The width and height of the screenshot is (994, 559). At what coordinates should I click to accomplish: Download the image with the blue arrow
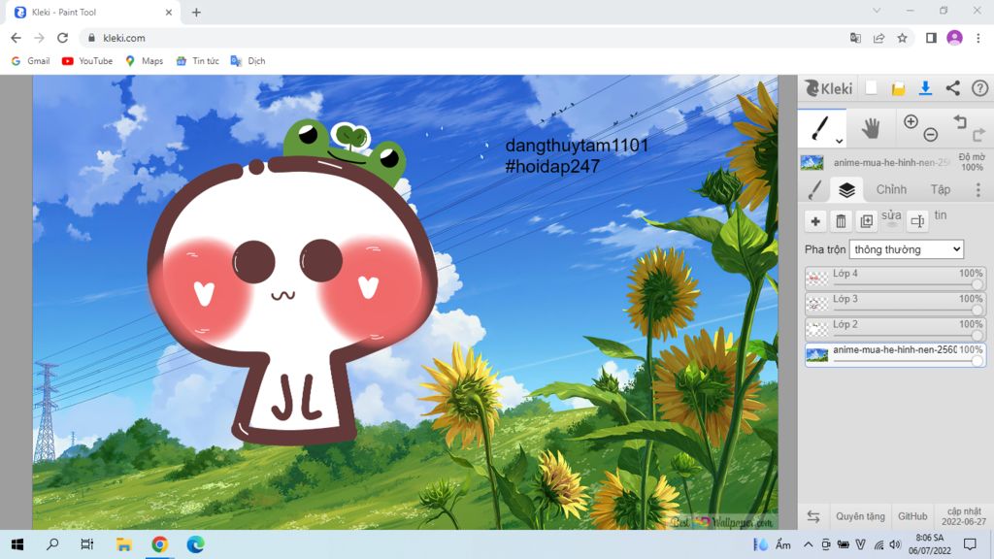925,88
